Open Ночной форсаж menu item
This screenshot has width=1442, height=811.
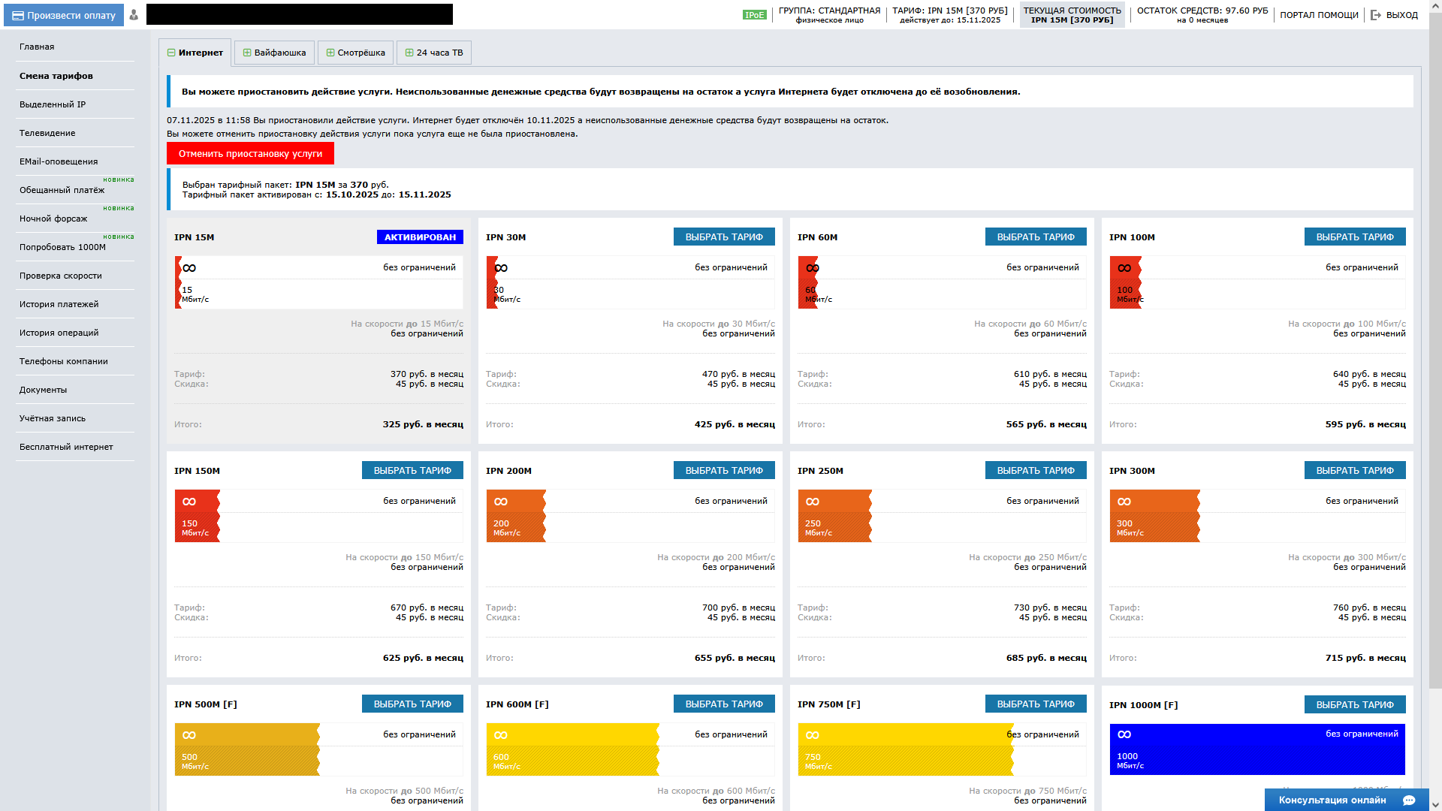53,219
